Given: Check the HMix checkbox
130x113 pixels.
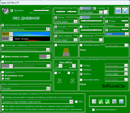Looking at the screenshot, I should pyautogui.click(x=76, y=101).
